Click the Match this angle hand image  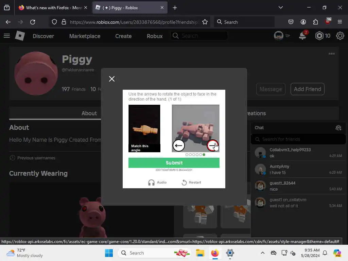144,128
